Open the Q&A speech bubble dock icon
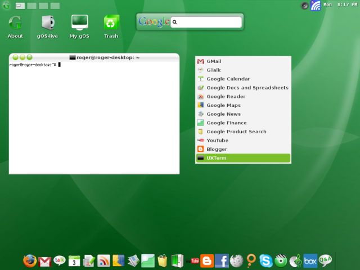 pos(325,260)
